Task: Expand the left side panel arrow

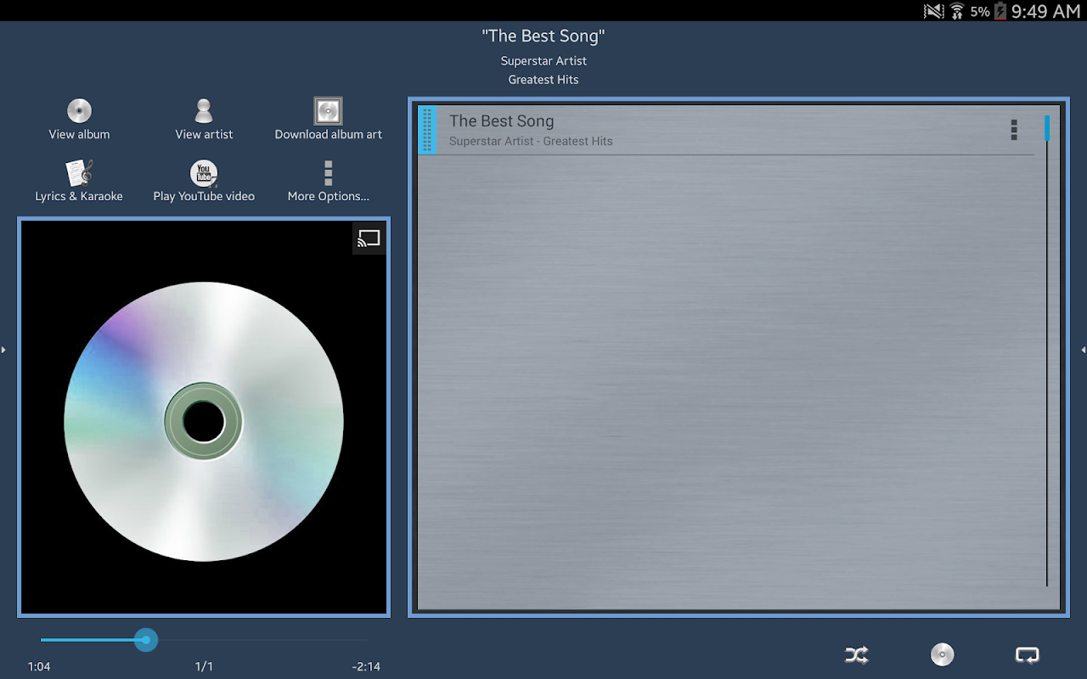Action: 3,349
